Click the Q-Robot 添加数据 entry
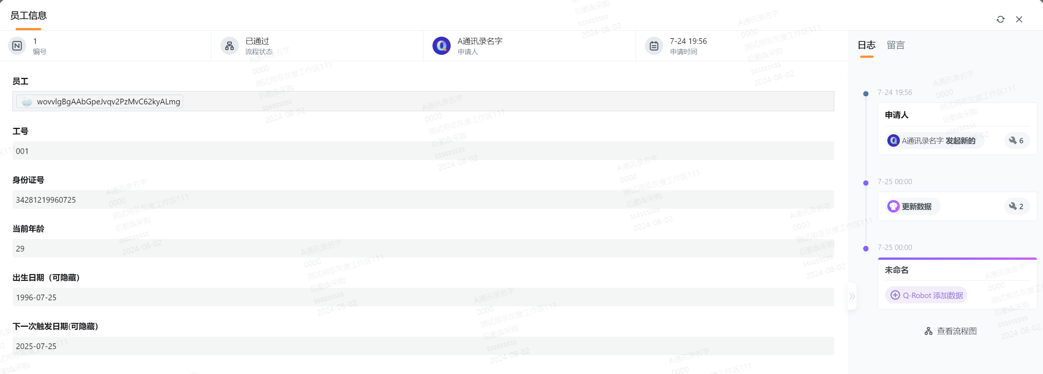 (x=926, y=295)
